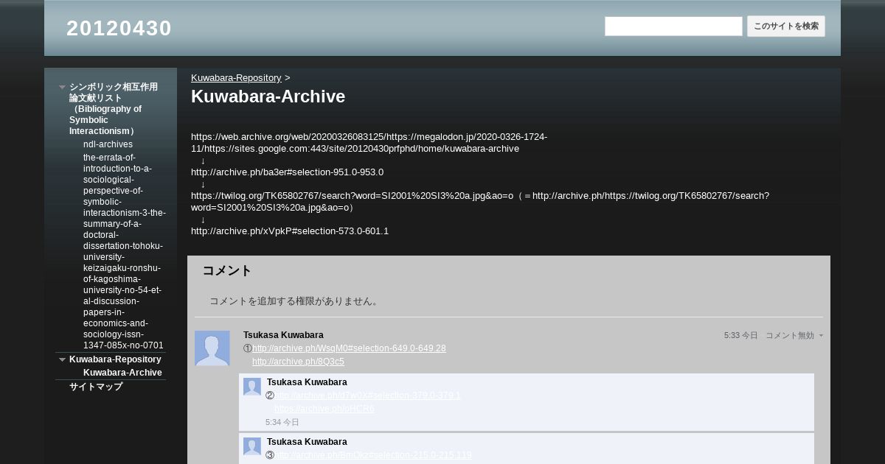Click the 5:34 今日 timestamp
The width and height of the screenshot is (885, 464).
pos(282,422)
